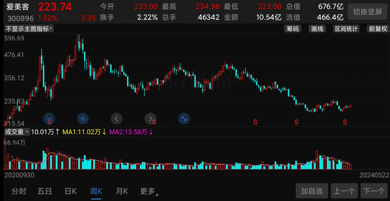
Task: Tap the collapse arrows circle icon
Action: coord(184,119)
